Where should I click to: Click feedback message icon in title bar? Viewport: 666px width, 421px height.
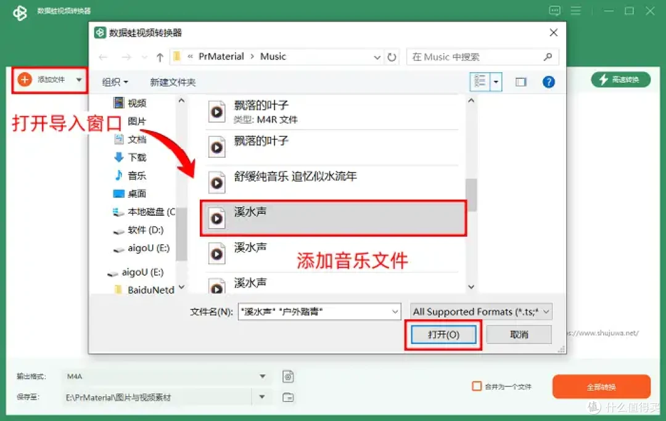coord(554,10)
